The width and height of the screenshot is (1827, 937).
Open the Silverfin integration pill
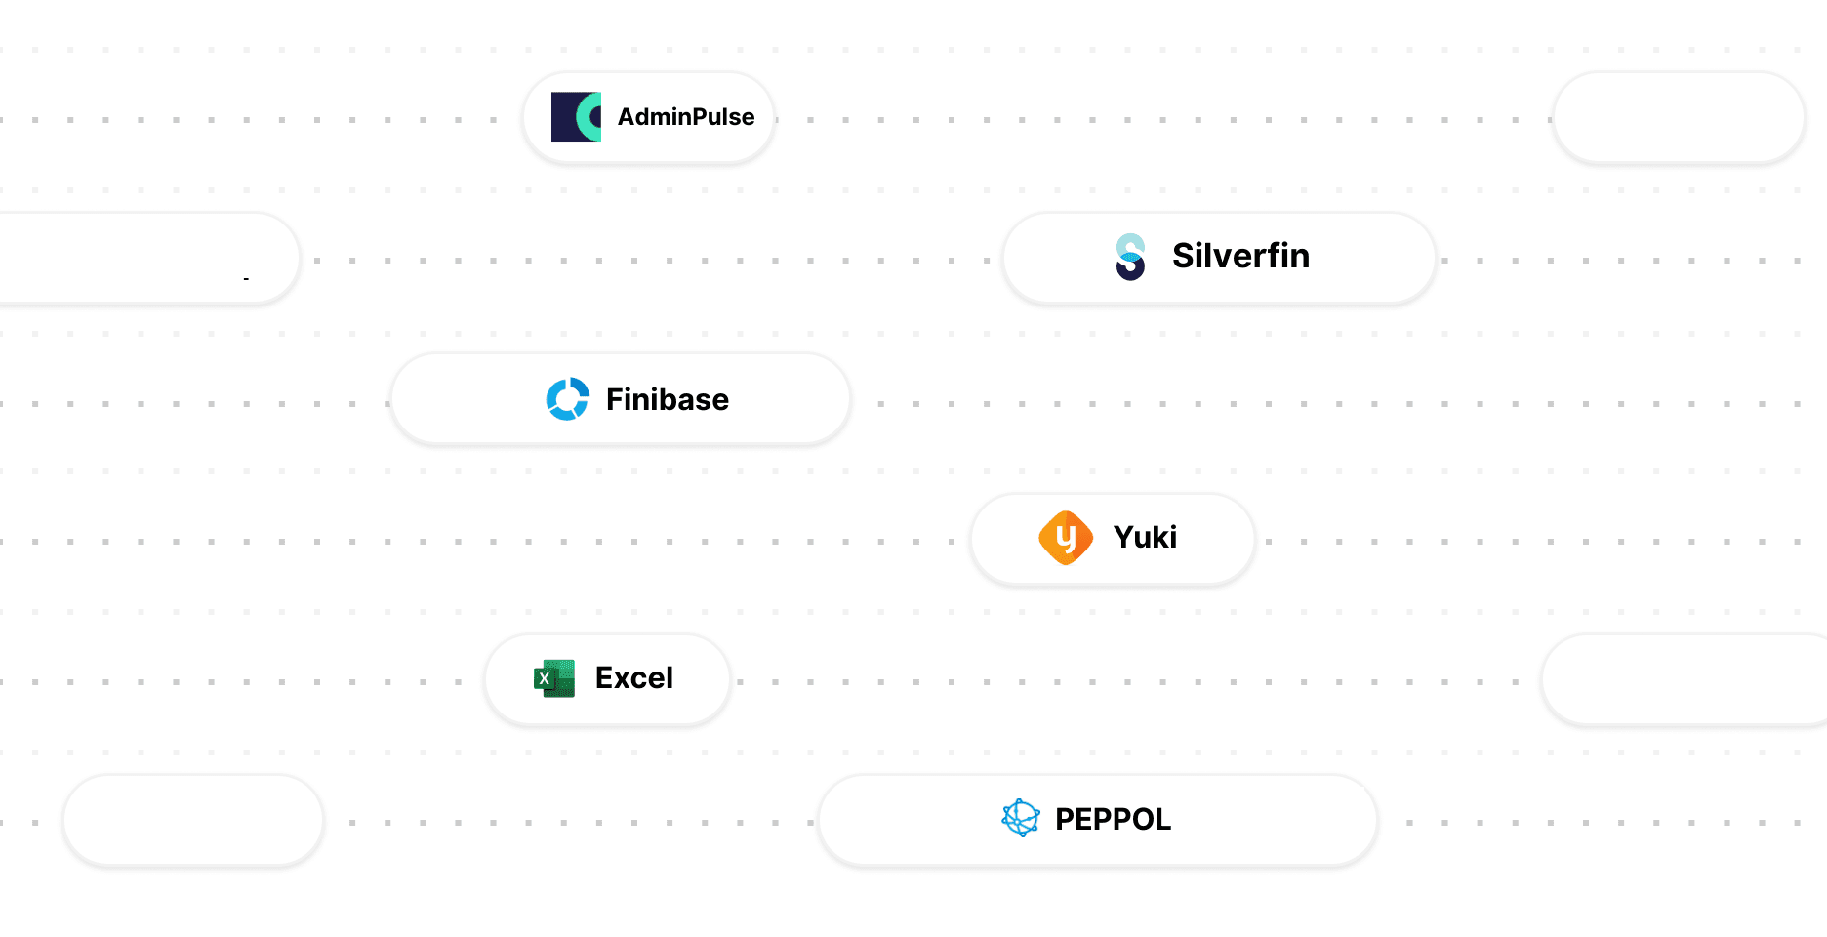pos(1218,257)
